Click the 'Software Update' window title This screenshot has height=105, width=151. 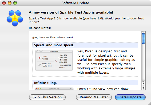tap(75, 3)
